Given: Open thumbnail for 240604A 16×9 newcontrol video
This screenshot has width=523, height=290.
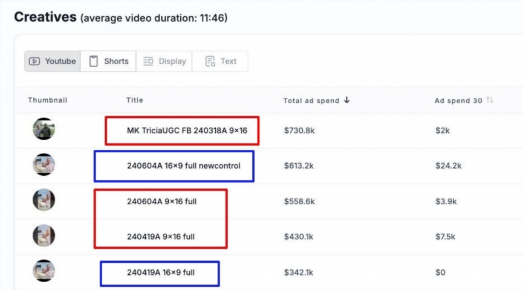Looking at the screenshot, I should click(44, 165).
